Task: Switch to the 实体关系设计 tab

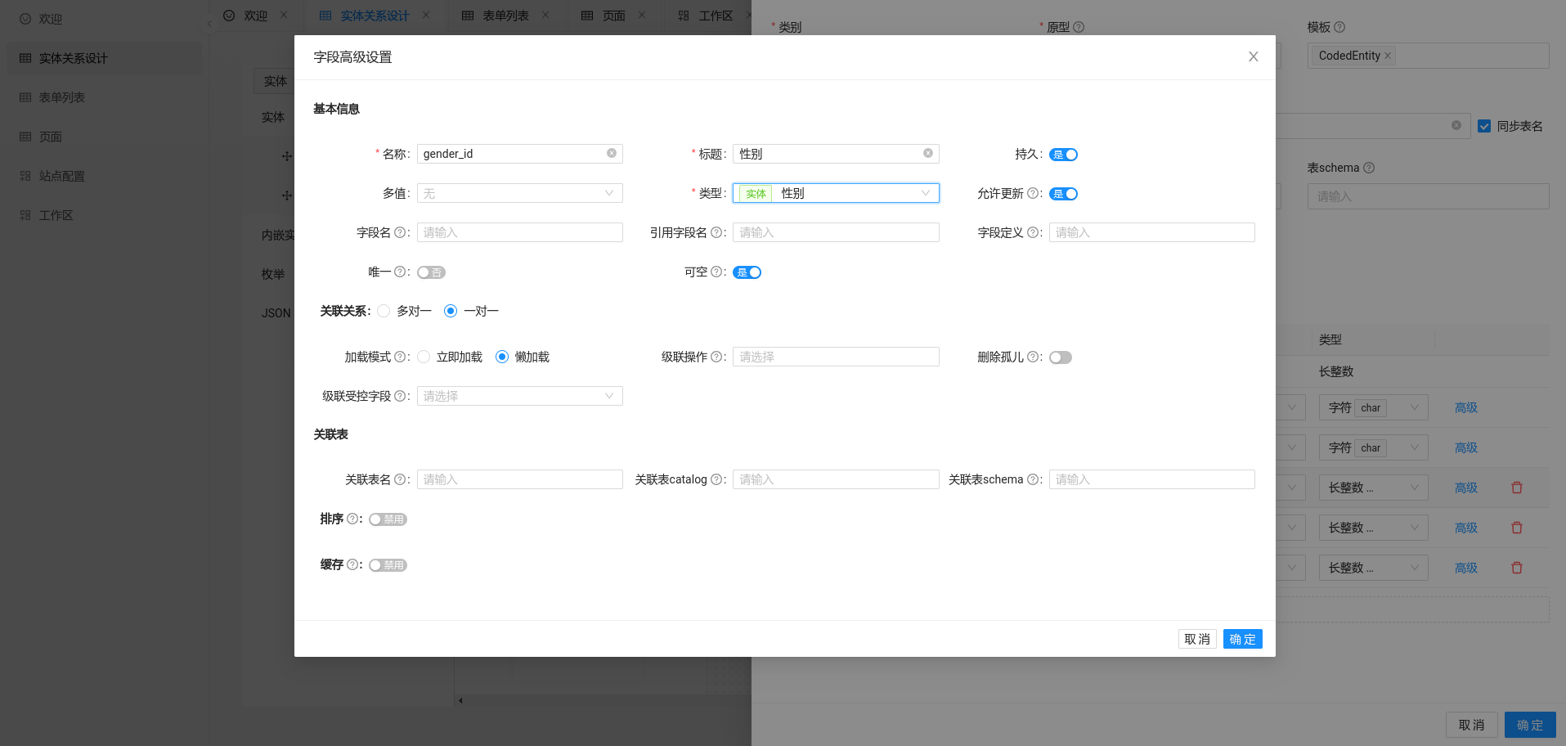Action: pyautogui.click(x=375, y=16)
